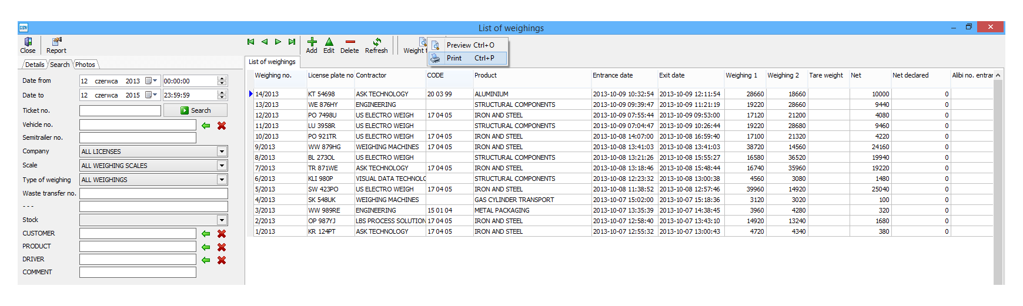Clear the Vehicle no. field with red X

(x=222, y=126)
